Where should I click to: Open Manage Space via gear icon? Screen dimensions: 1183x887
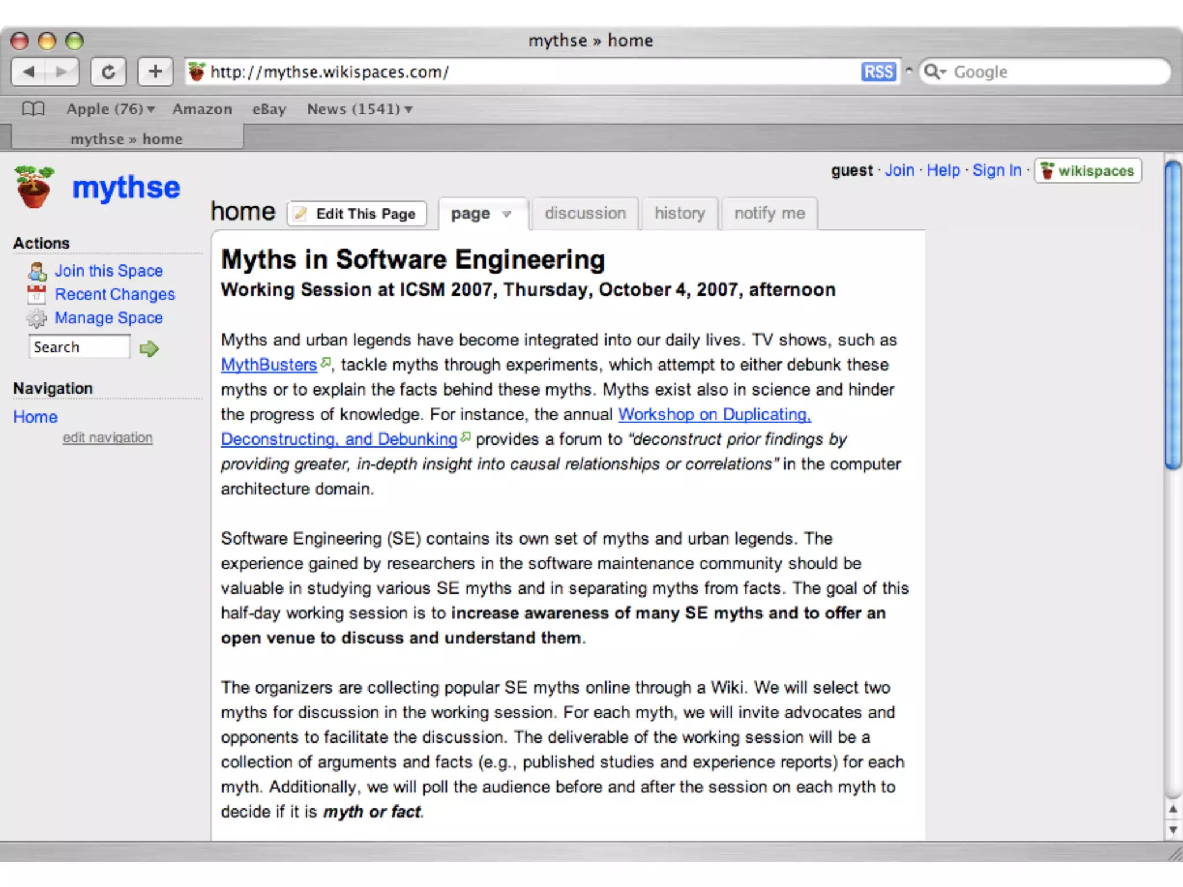(36, 318)
